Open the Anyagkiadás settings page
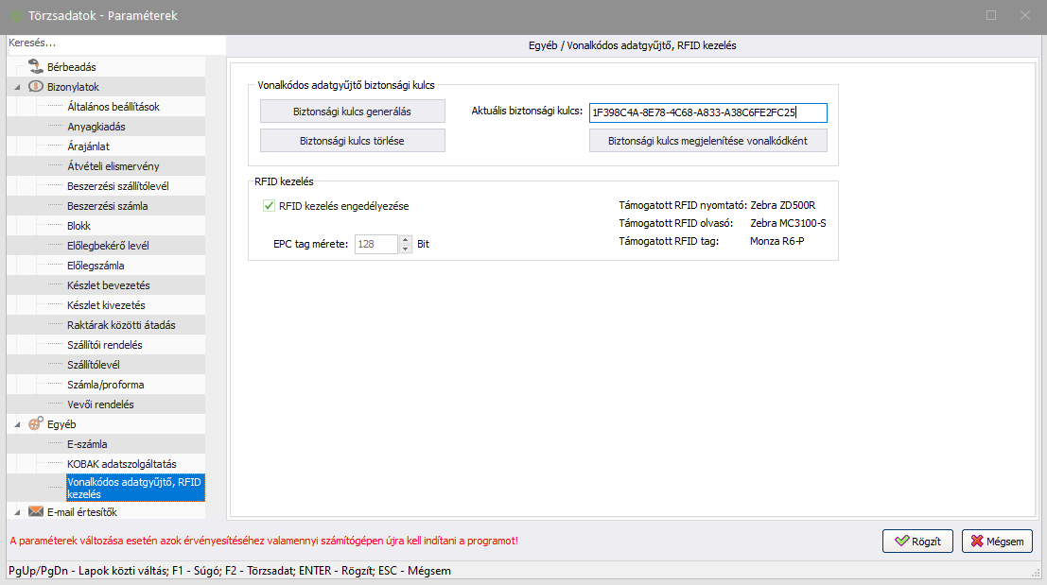Screen dimensions: 1047x585 pyautogui.click(x=96, y=127)
